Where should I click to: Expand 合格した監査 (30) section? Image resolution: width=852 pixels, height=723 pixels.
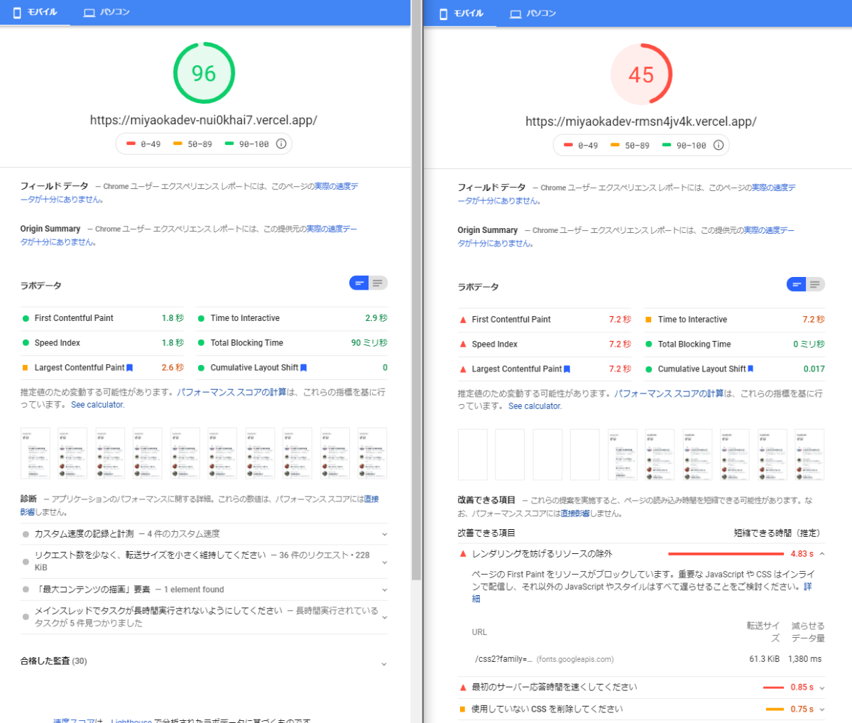204,661
